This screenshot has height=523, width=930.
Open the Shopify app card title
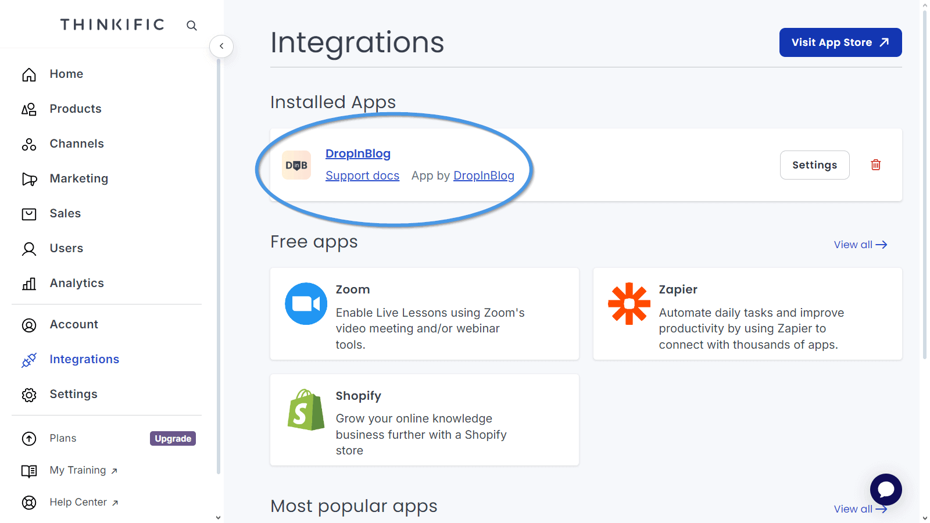(359, 396)
